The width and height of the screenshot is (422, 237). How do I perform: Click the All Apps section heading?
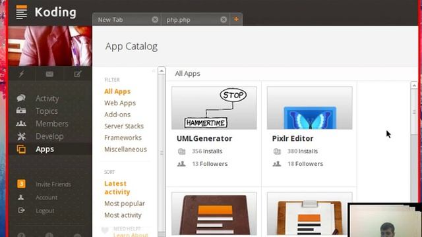187,74
